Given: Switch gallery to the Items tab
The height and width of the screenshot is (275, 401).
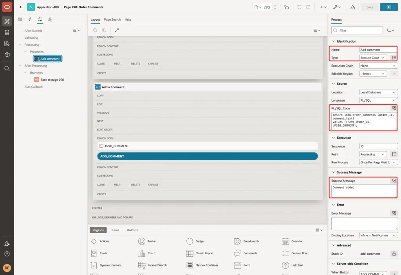Looking at the screenshot, I should tap(116, 230).
